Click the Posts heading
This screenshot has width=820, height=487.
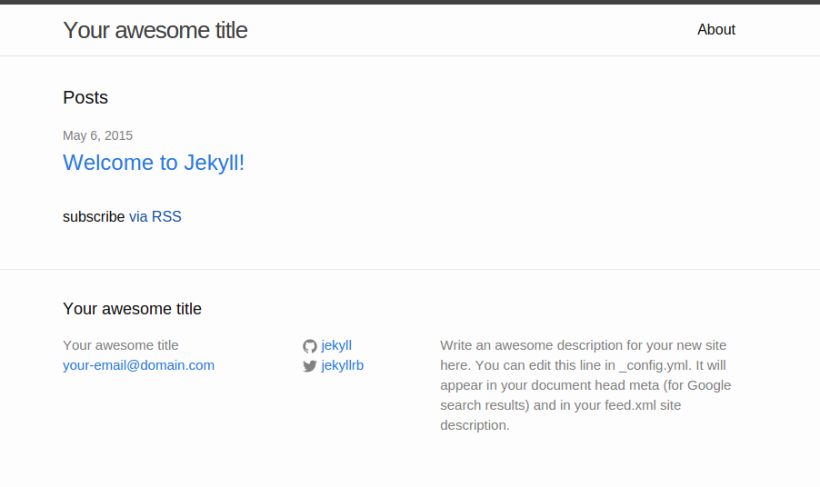pos(85,97)
